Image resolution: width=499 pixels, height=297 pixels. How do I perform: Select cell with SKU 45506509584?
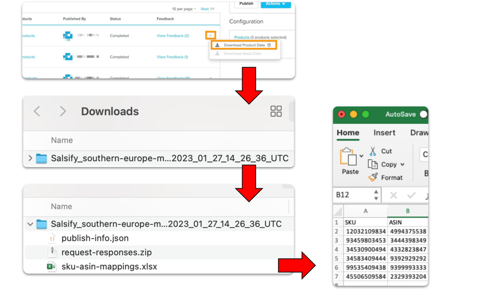365,277
